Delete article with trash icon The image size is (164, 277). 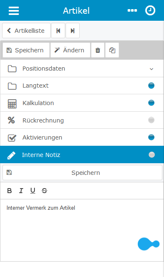98,50
